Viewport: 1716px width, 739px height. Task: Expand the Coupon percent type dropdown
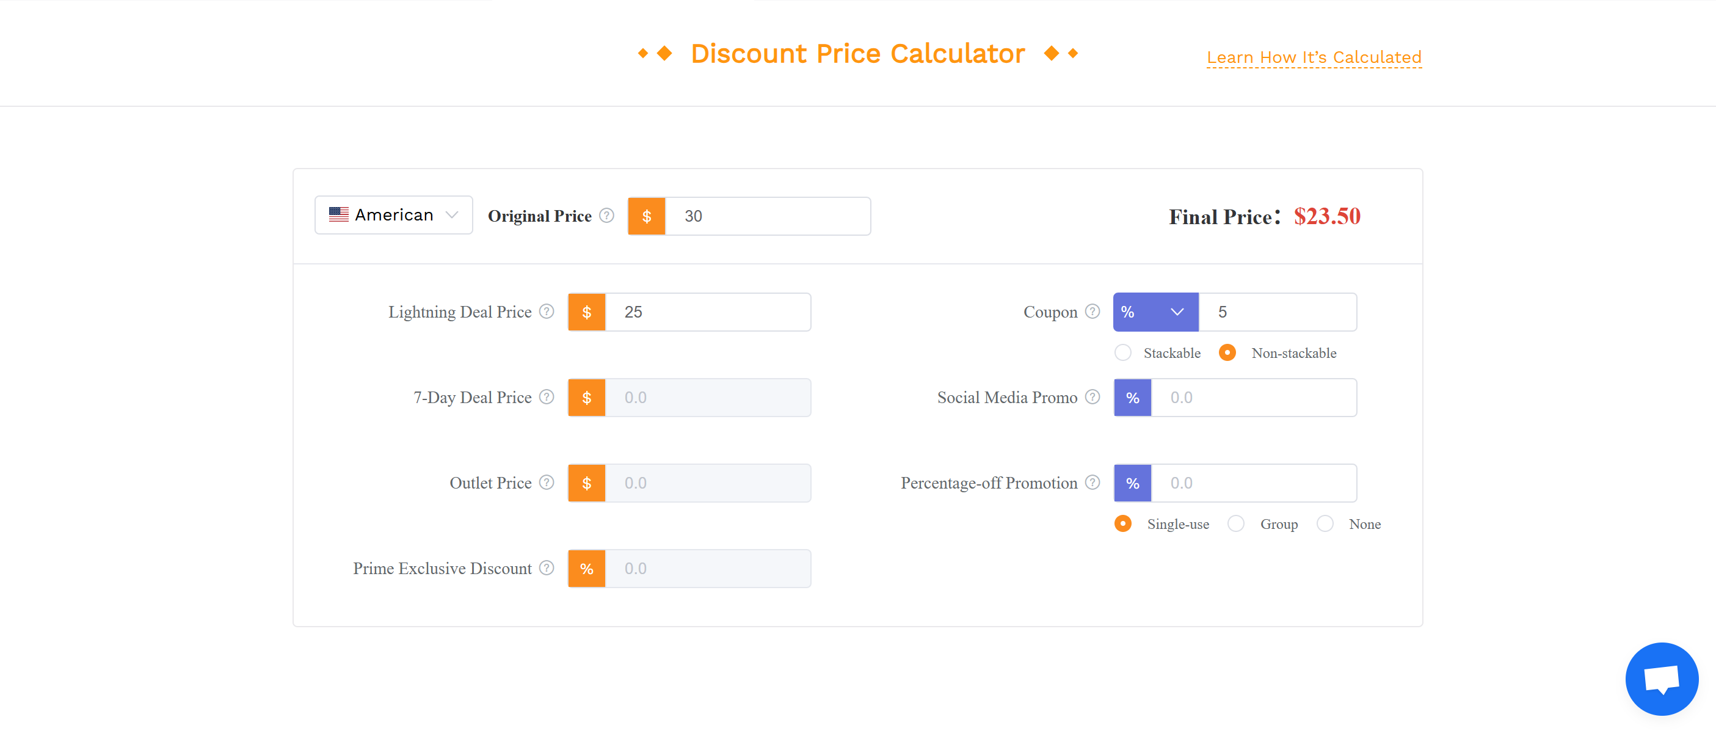point(1156,312)
